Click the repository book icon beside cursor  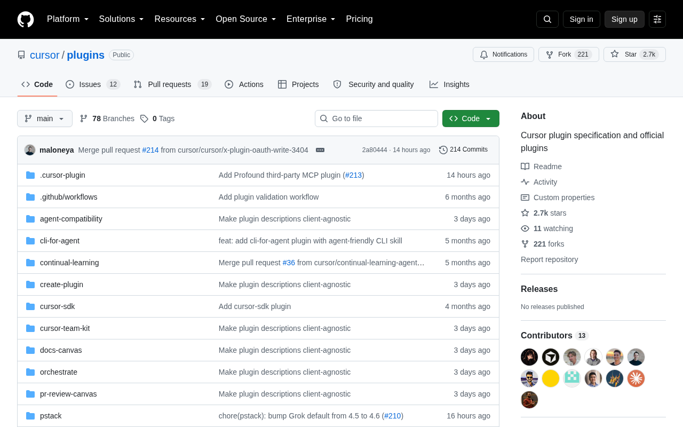coord(21,55)
